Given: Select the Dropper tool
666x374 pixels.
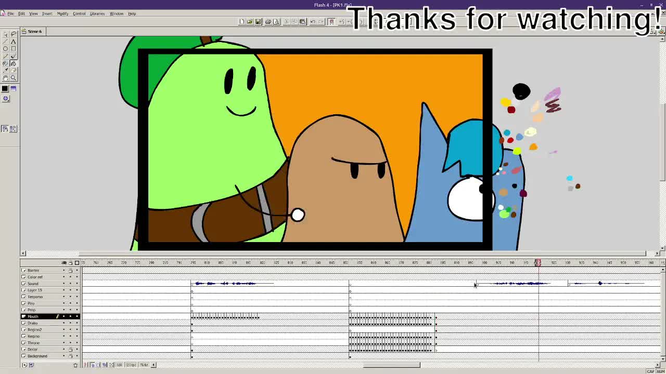Looking at the screenshot, I should 5,71.
